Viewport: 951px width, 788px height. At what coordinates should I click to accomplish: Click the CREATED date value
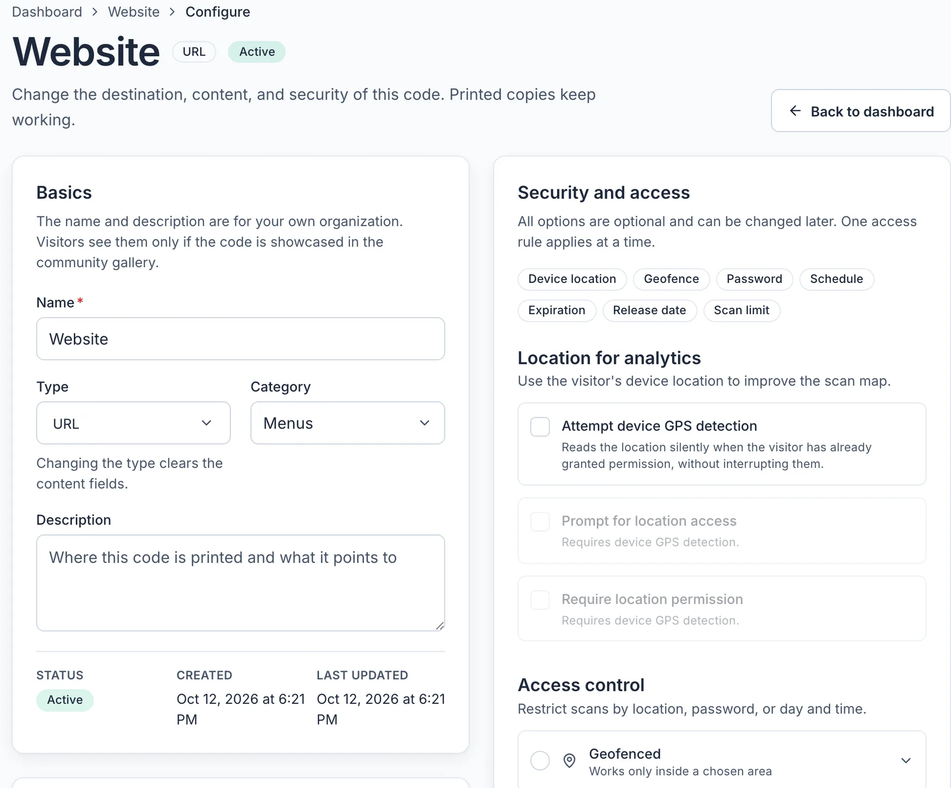(x=241, y=709)
